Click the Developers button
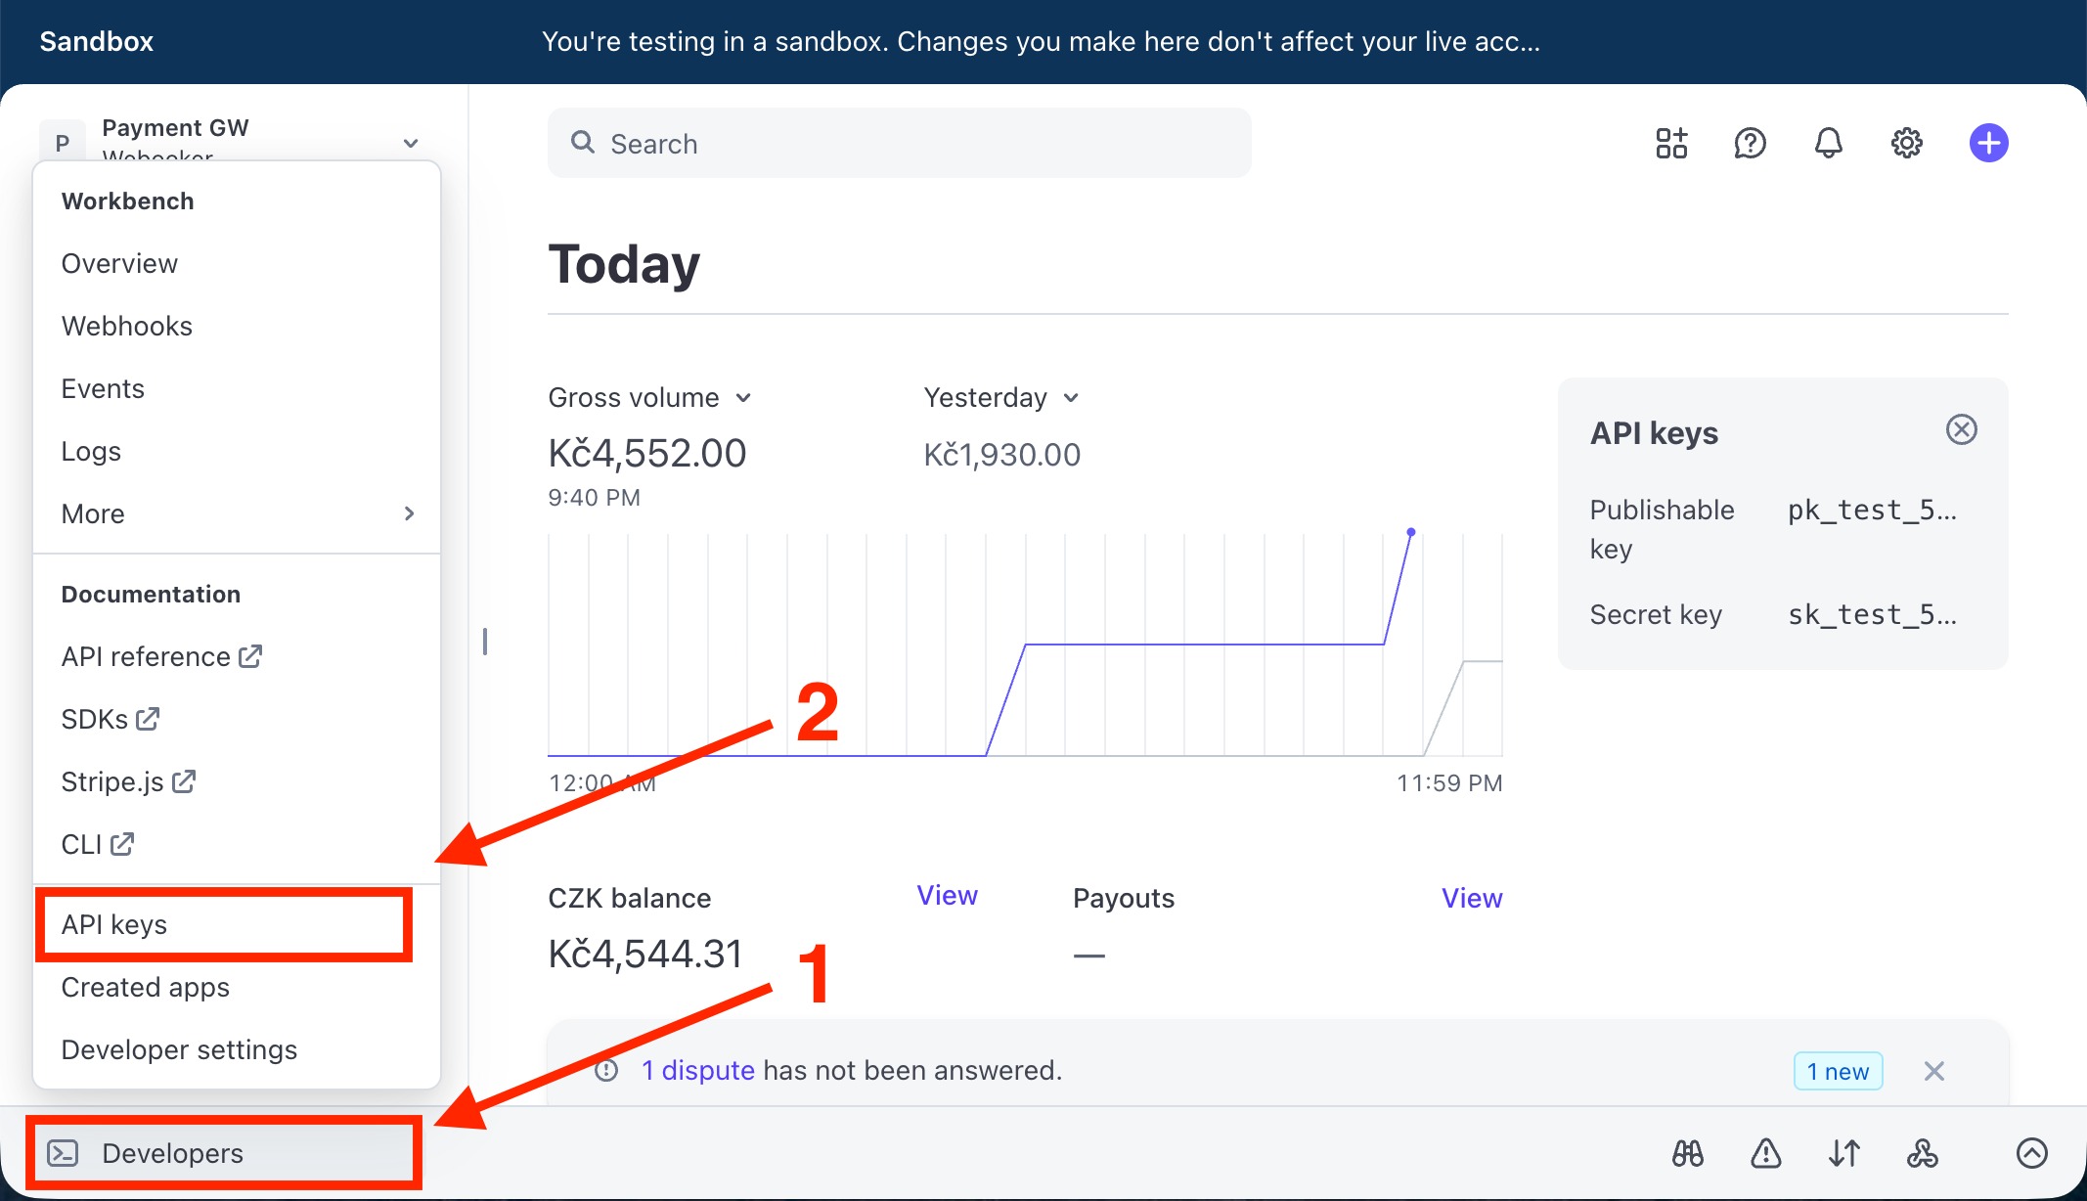 (x=172, y=1154)
